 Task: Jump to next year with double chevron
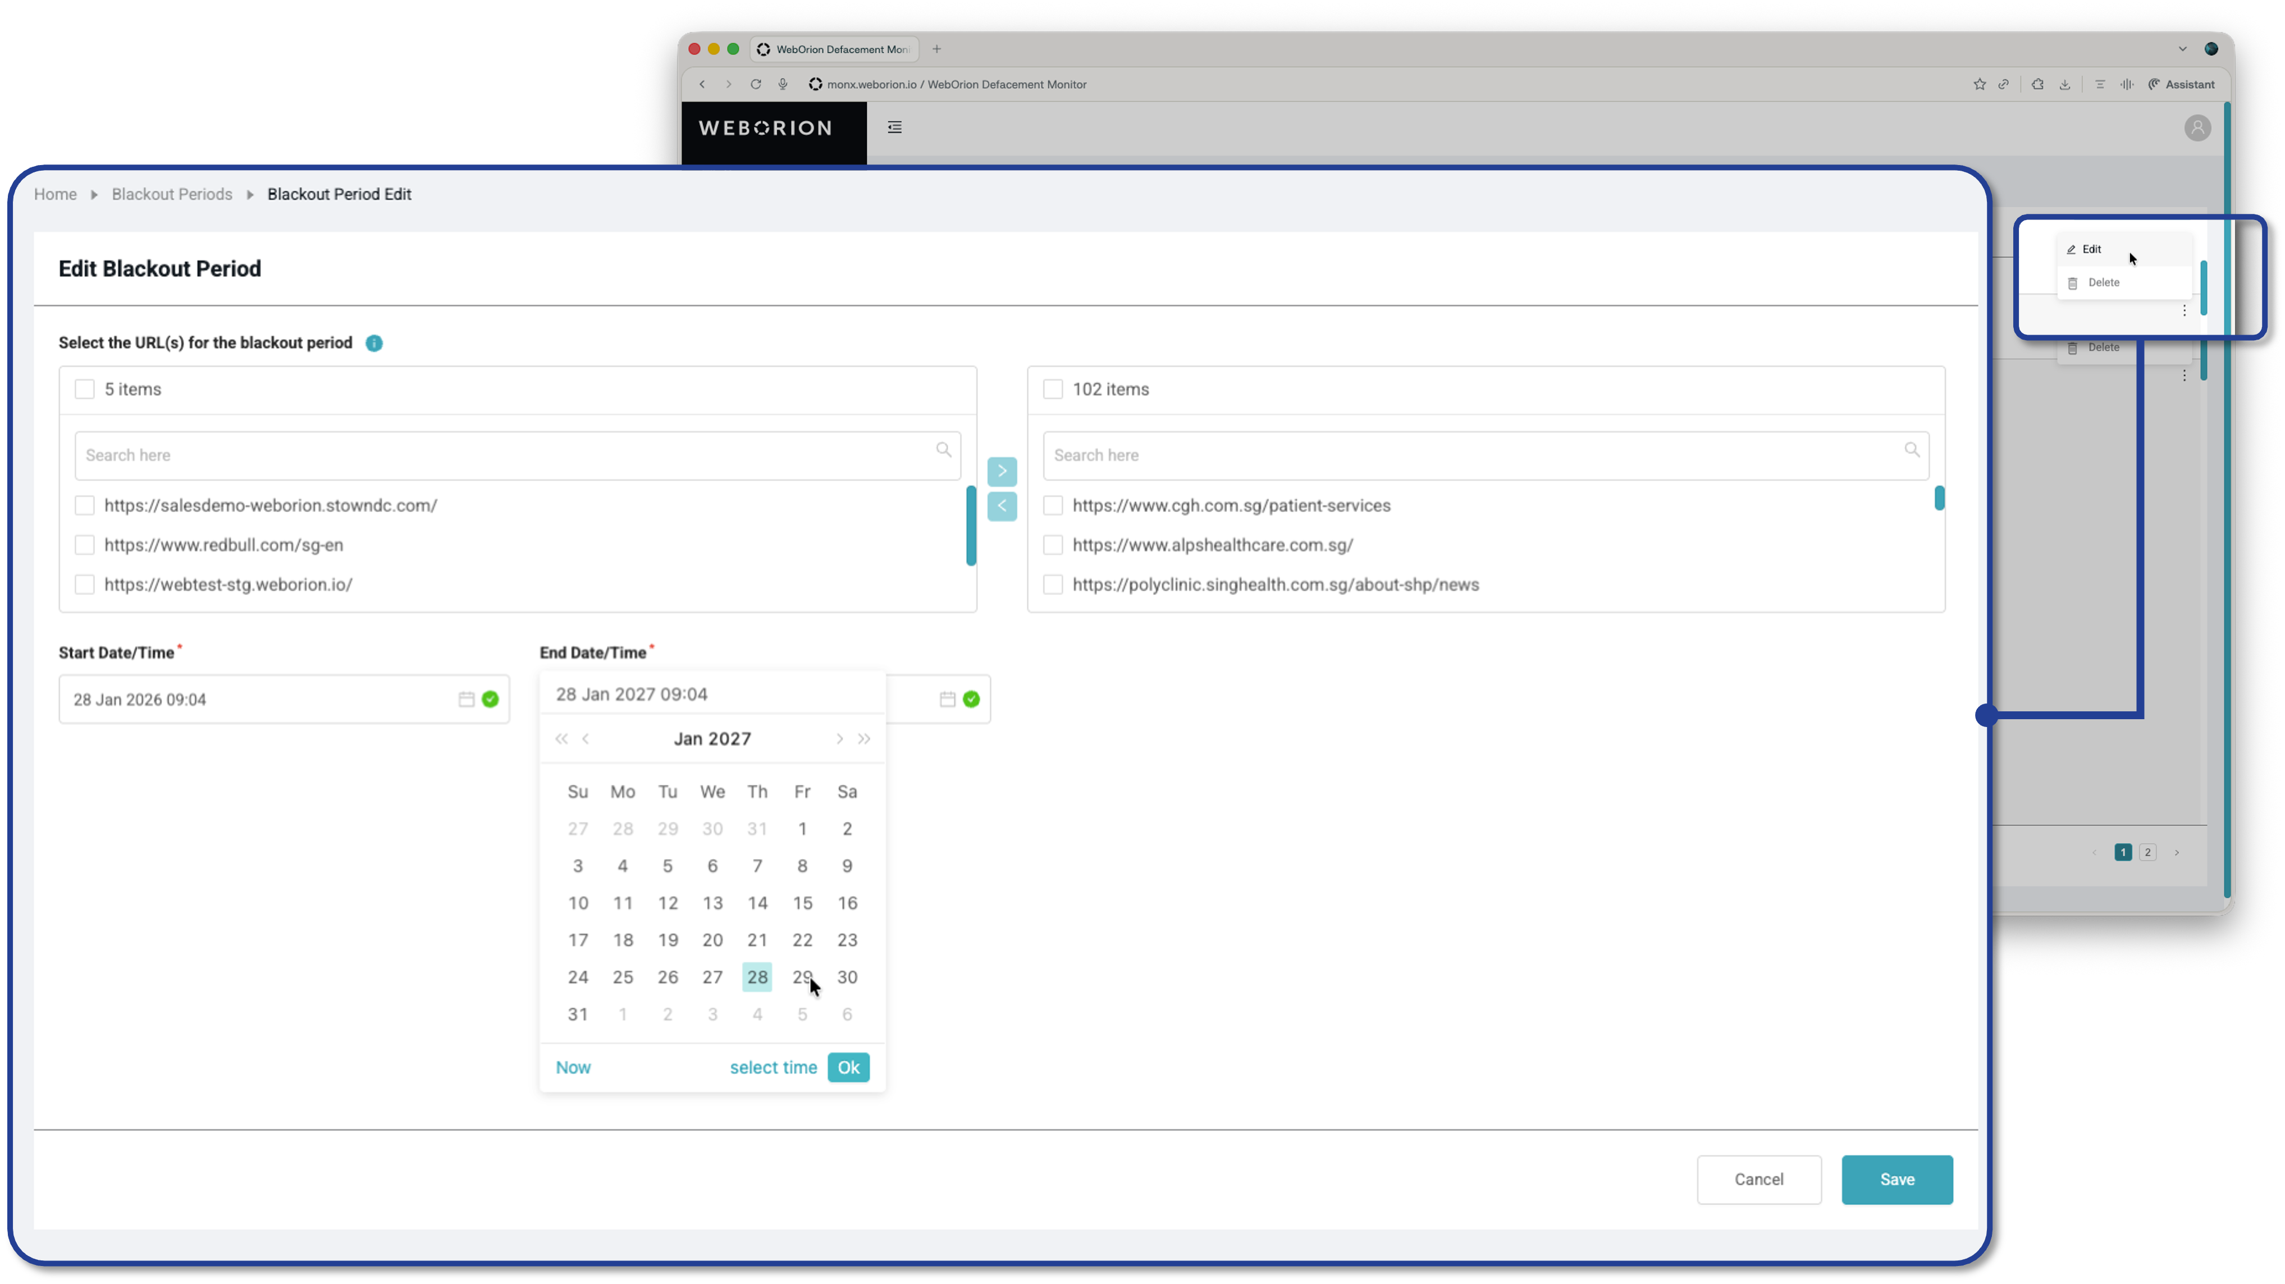pyautogui.click(x=864, y=739)
